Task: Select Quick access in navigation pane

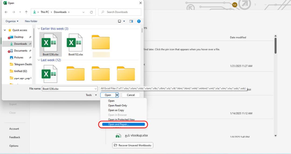Action: (x=20, y=30)
